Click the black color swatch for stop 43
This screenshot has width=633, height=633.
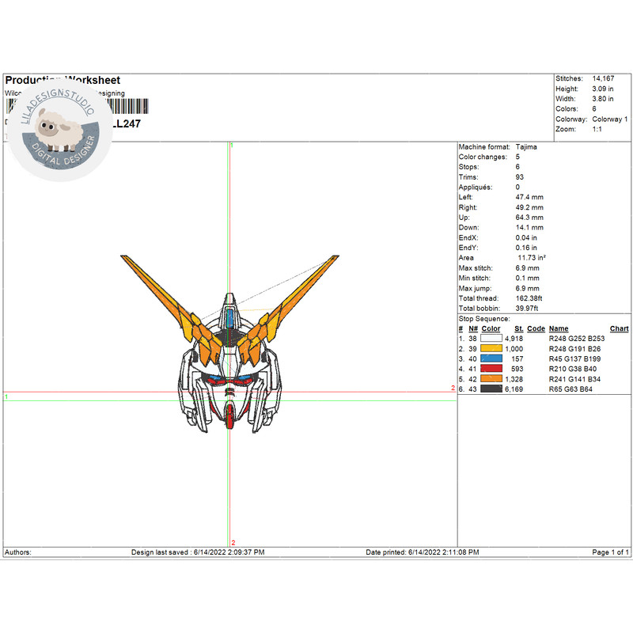click(x=492, y=389)
